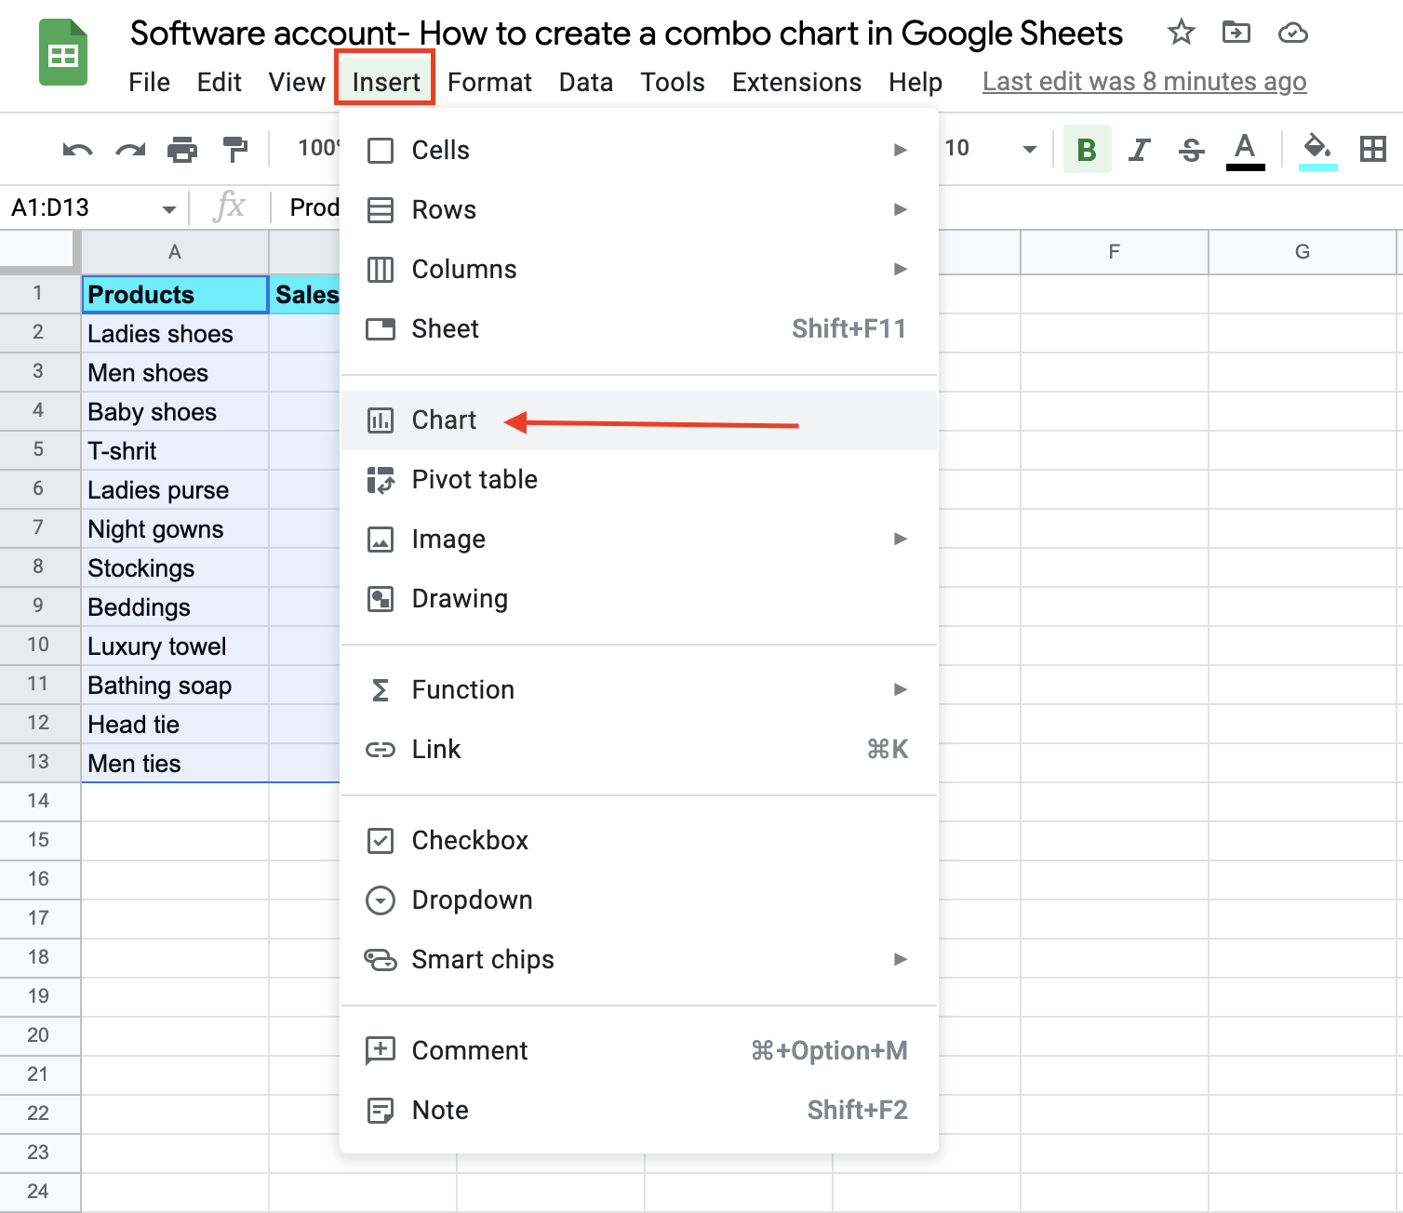Open the Format menu
This screenshot has width=1403, height=1213.
pyautogui.click(x=489, y=82)
